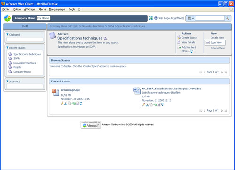Open the Fichier menu
The height and width of the screenshot is (170, 235).
click(6, 9)
